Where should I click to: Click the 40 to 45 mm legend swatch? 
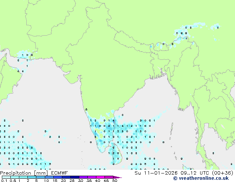coord(100,177)
